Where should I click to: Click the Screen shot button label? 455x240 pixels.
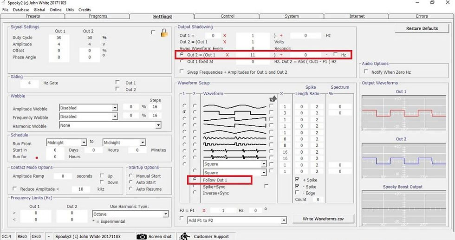coord(160,236)
